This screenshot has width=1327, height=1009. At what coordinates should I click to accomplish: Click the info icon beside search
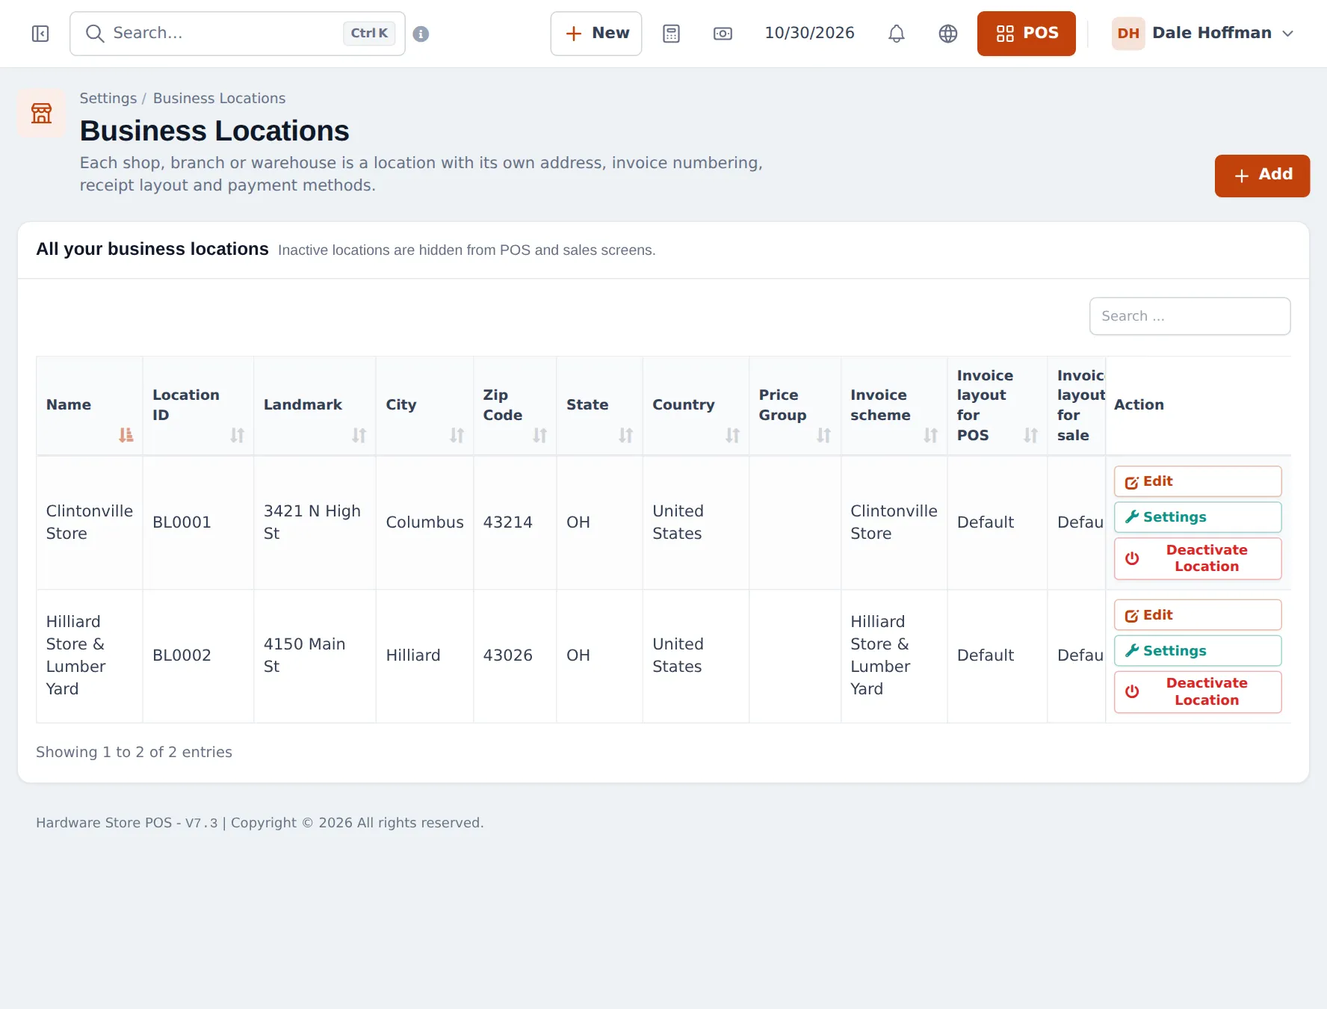pyautogui.click(x=421, y=34)
